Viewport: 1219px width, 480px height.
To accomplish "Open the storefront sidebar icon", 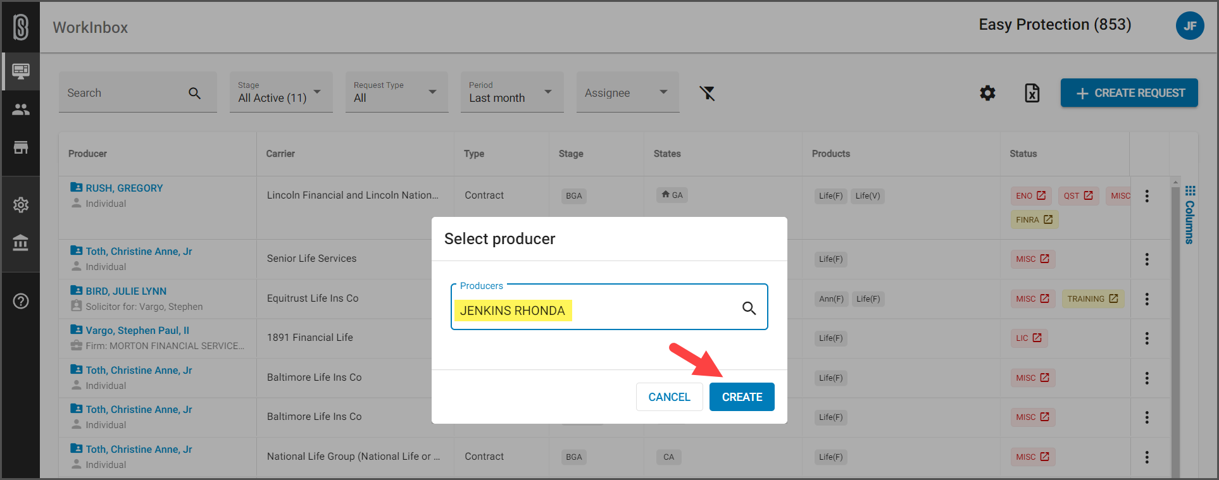I will (x=21, y=147).
